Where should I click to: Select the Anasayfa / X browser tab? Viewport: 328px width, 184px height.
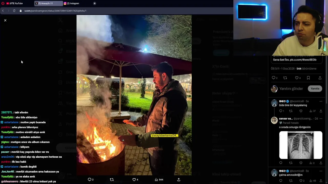[x=49, y=3]
